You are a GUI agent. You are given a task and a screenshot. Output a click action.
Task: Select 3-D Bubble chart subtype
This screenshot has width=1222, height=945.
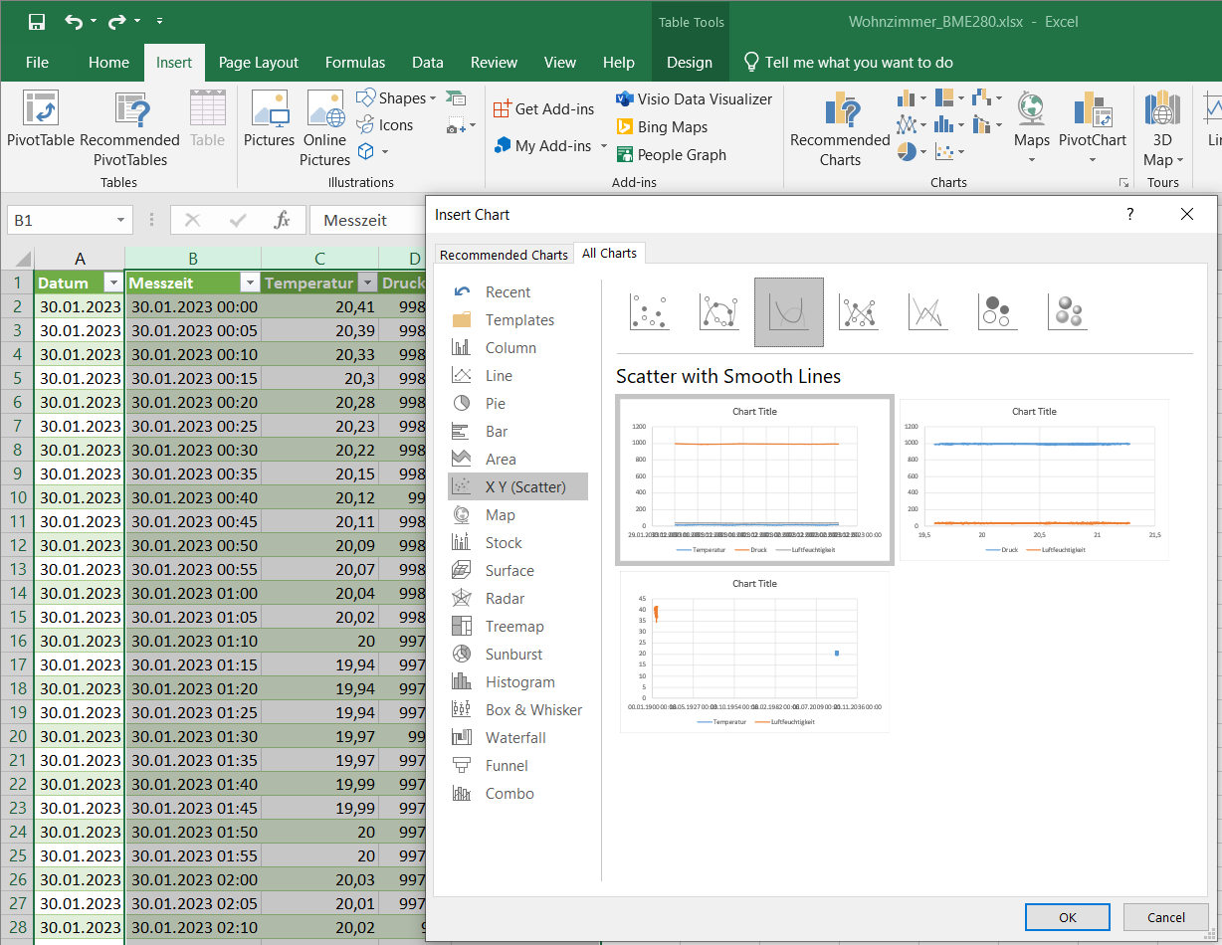tap(1068, 312)
